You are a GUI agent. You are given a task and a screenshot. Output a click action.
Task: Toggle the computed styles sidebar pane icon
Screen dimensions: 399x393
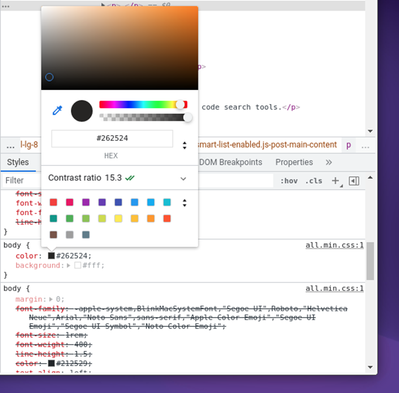[x=354, y=181]
